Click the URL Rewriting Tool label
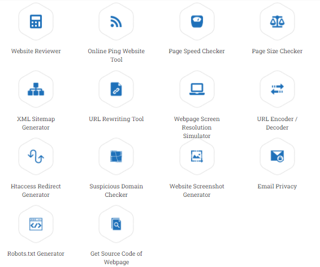 click(116, 119)
